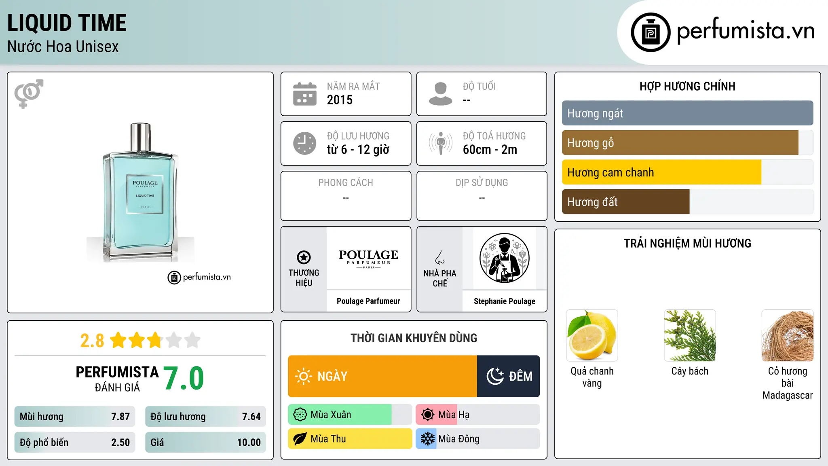Click the sillage value 60cm - 2m
This screenshot has height=466, width=828.
click(x=490, y=150)
